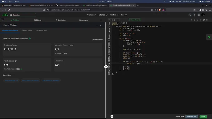Open the notifications bell

point(199,15)
